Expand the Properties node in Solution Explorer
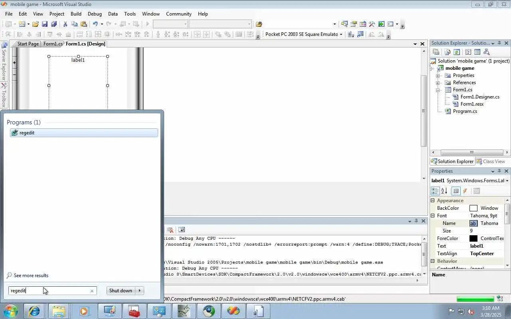511x319 pixels. tap(438, 75)
